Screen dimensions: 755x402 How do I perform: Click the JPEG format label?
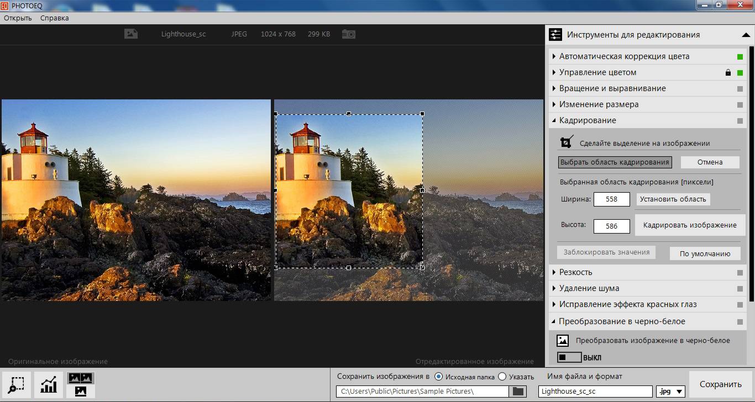coord(239,34)
